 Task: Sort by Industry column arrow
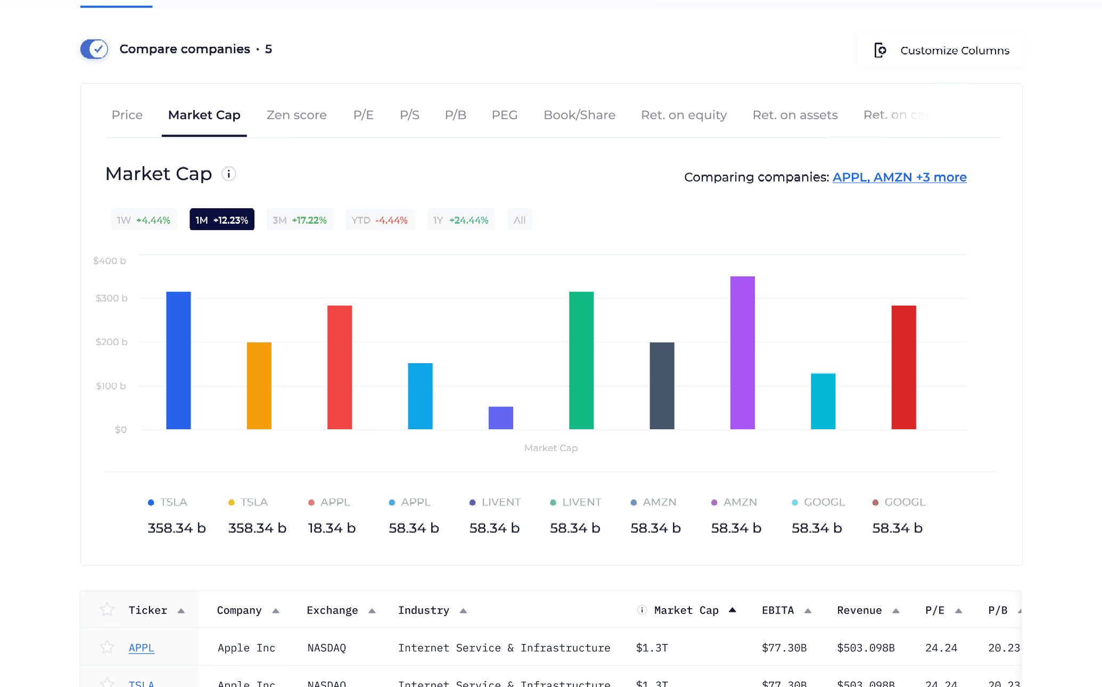(x=463, y=611)
